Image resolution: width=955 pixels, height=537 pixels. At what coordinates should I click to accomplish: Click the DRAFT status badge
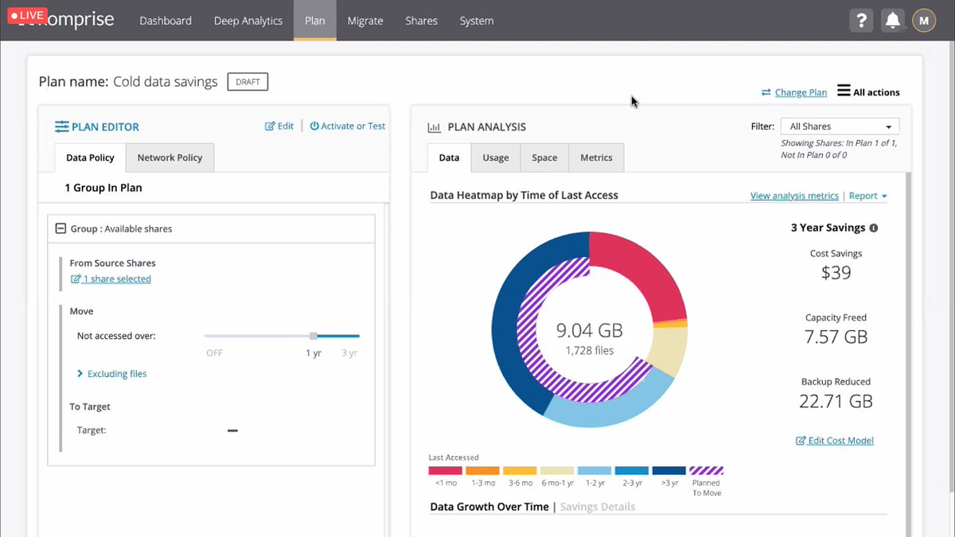click(248, 82)
